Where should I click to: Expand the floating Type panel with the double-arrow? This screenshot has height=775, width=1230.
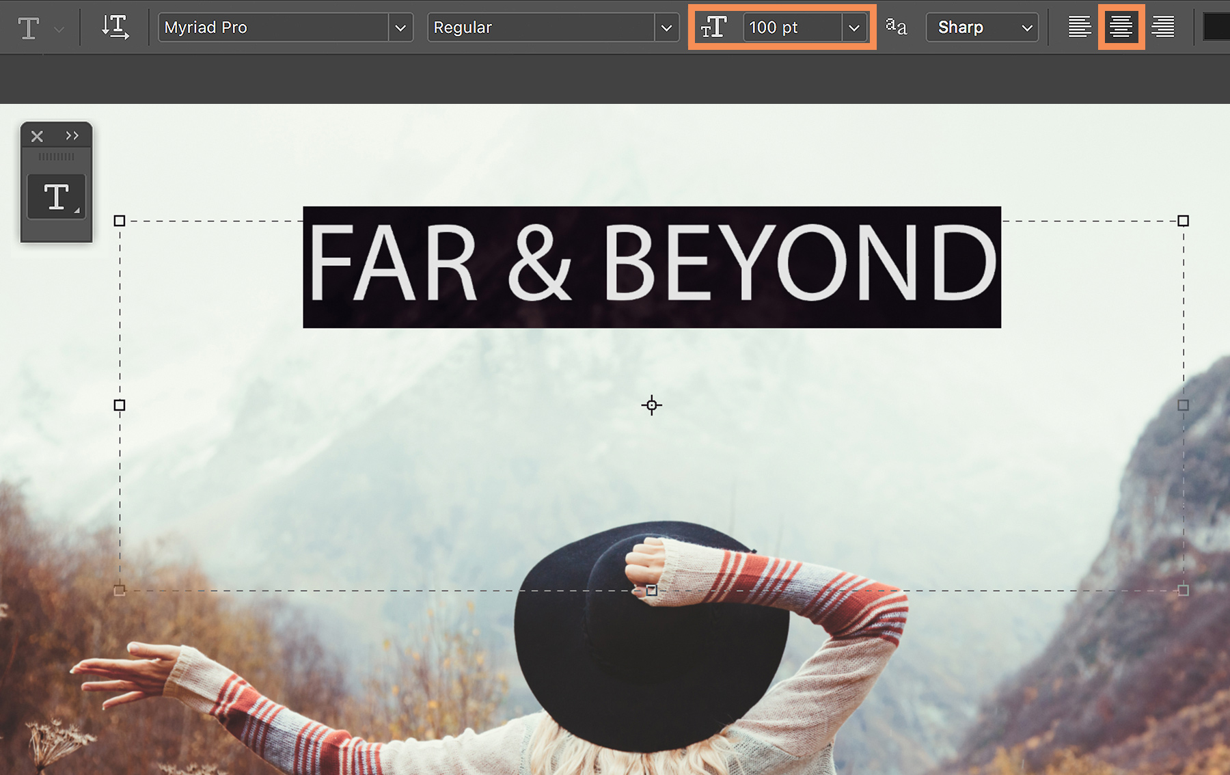pos(72,135)
